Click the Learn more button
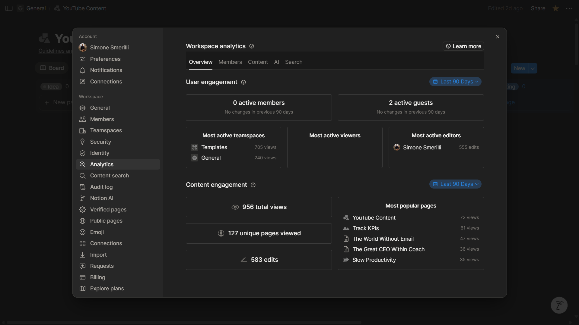Screen dimensions: 579x325 [463, 46]
